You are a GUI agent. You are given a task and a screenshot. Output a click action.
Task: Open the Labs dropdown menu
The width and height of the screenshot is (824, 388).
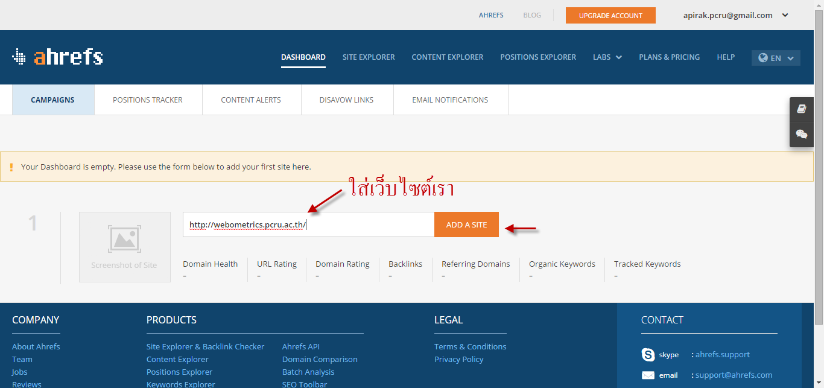tap(607, 57)
